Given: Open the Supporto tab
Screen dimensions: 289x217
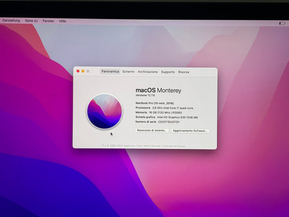Looking at the screenshot, I should click(168, 72).
